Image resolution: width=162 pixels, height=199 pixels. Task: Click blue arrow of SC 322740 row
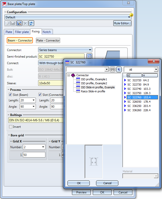(125, 89)
